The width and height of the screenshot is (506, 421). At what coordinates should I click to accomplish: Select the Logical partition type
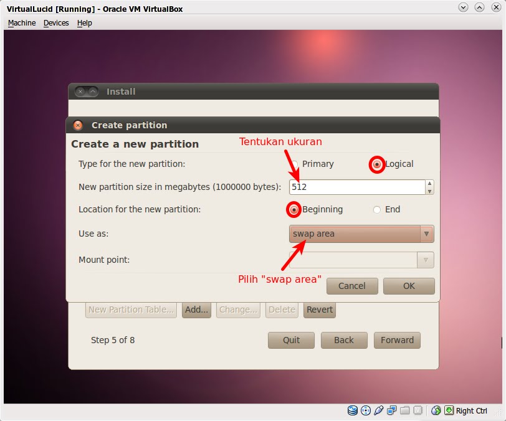[376, 164]
